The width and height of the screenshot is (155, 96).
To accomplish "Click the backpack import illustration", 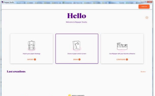I will coord(32,45).
